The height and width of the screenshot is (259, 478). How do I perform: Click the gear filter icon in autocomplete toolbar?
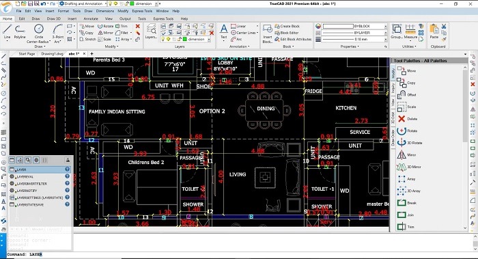click(x=36, y=160)
